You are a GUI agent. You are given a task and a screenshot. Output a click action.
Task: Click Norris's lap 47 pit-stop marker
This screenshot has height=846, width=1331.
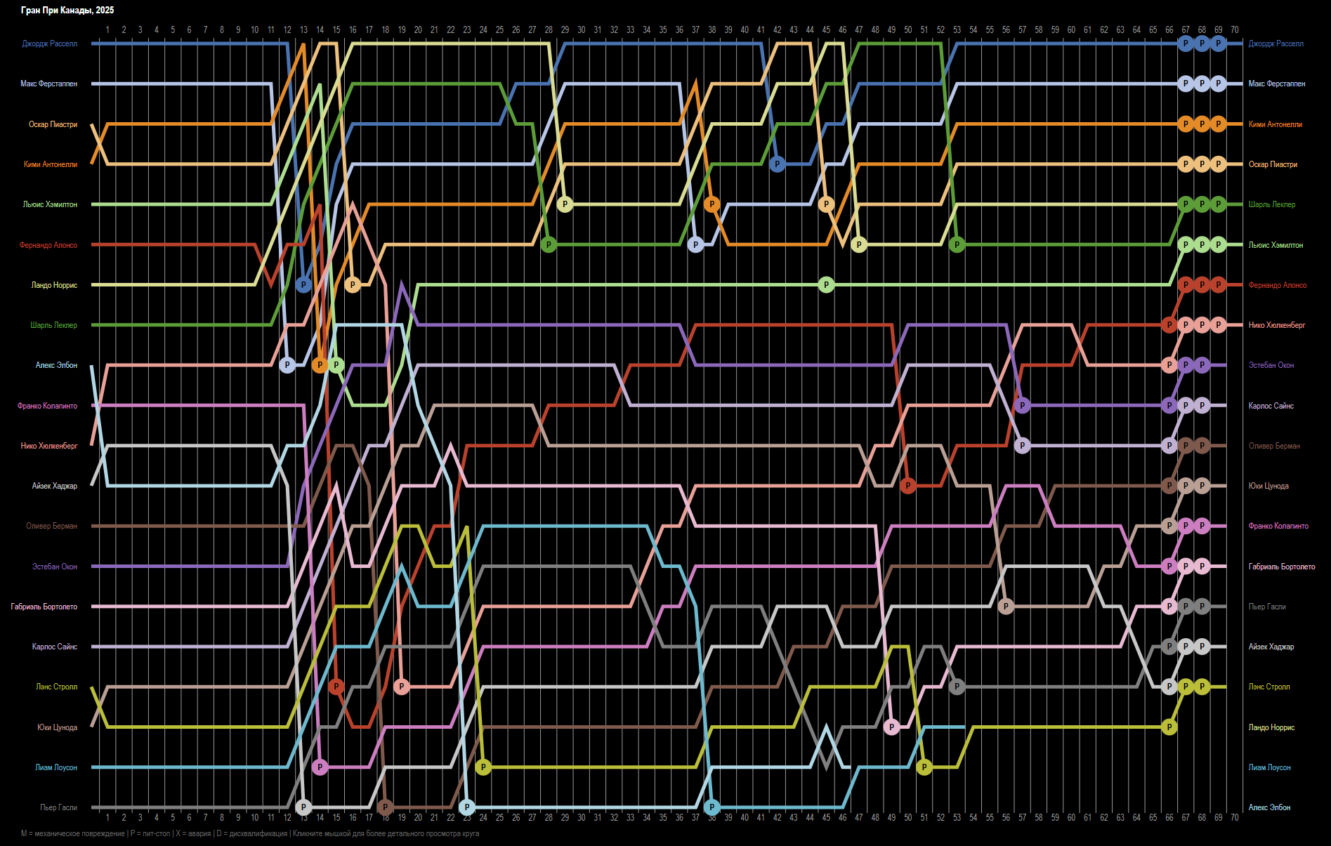click(x=858, y=245)
